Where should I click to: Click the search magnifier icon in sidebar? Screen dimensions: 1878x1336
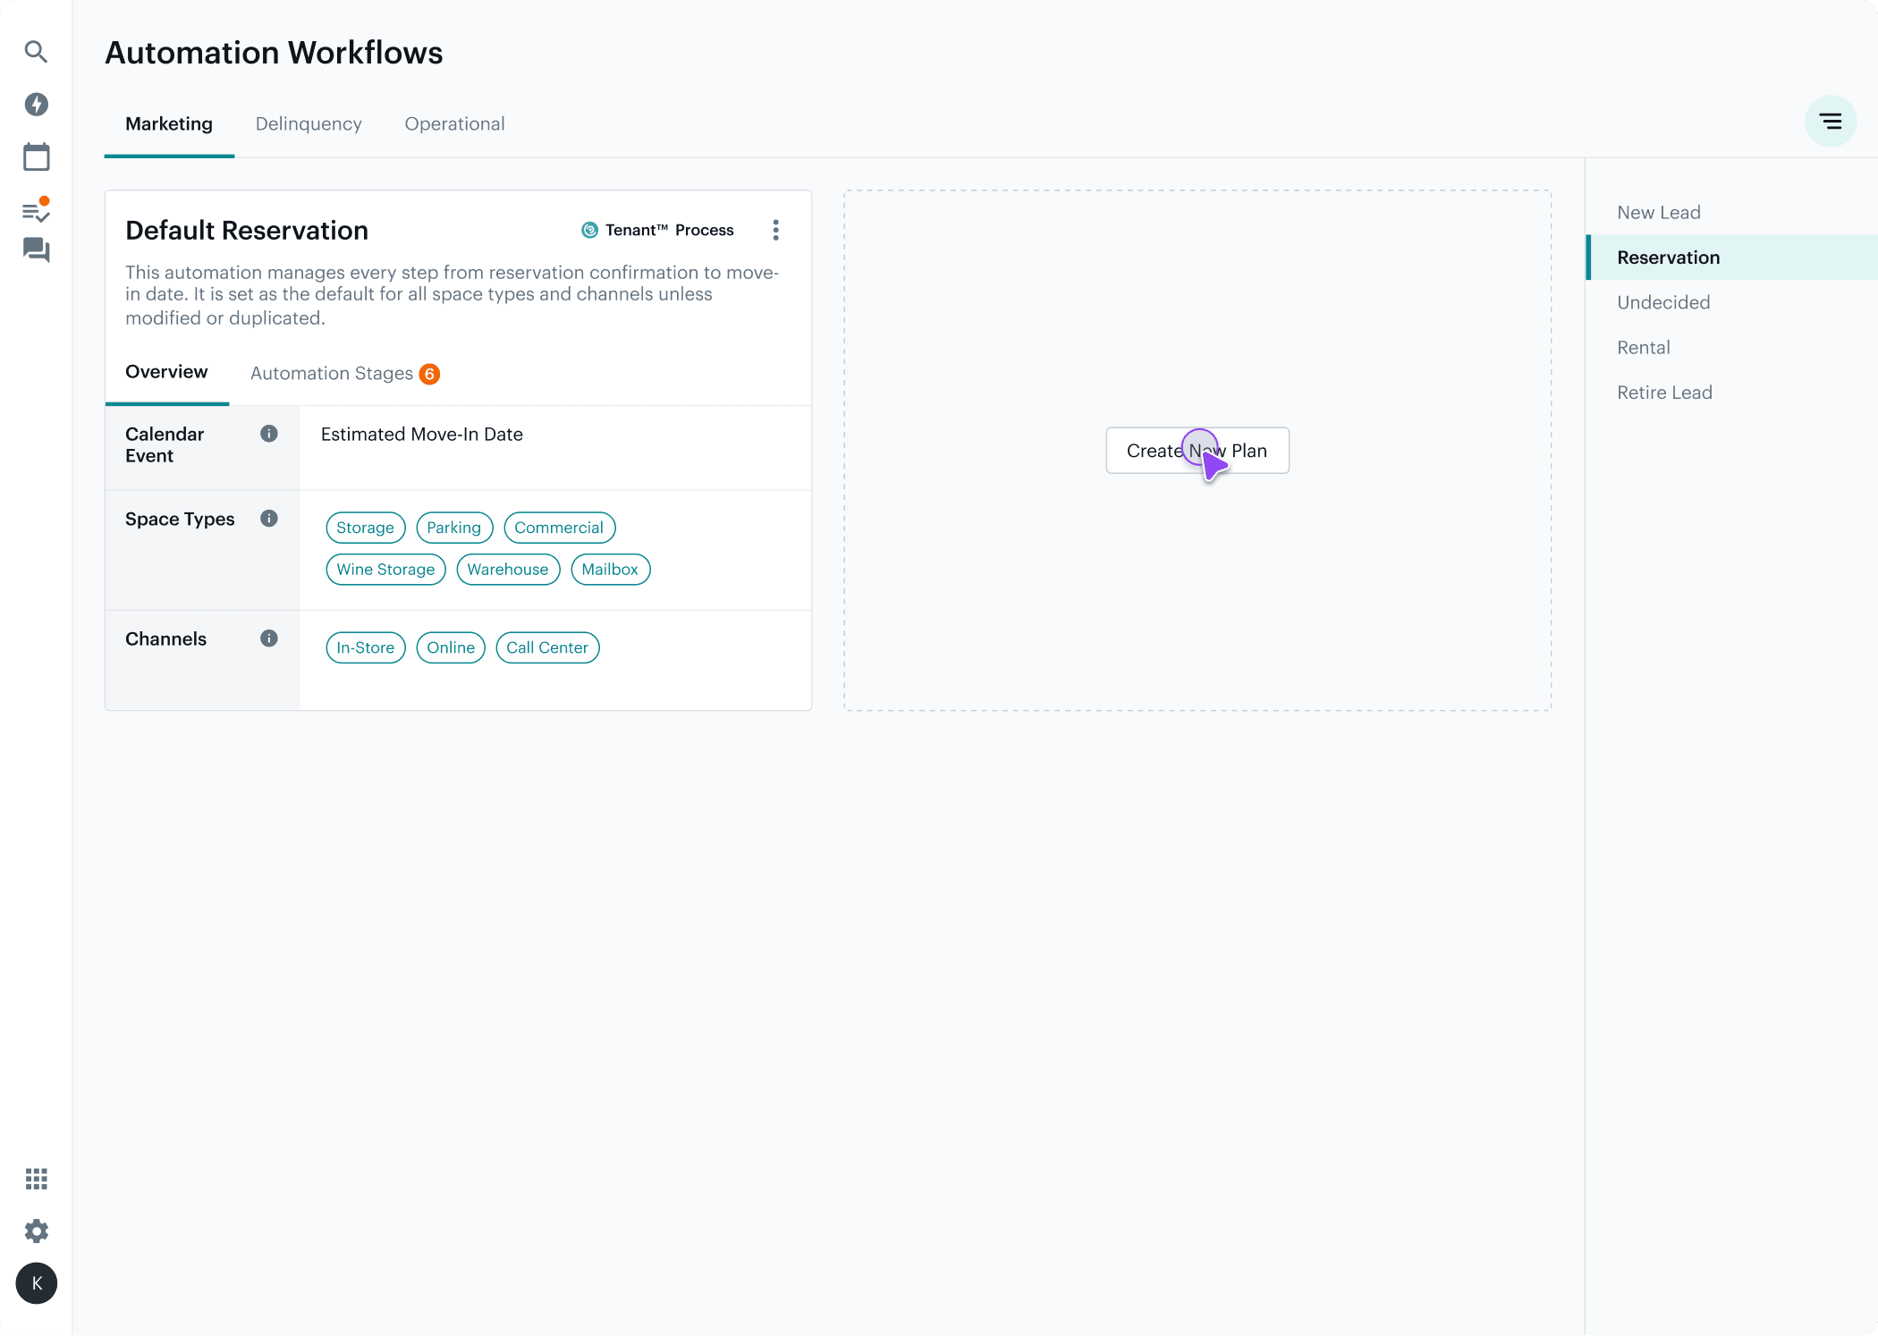(36, 52)
